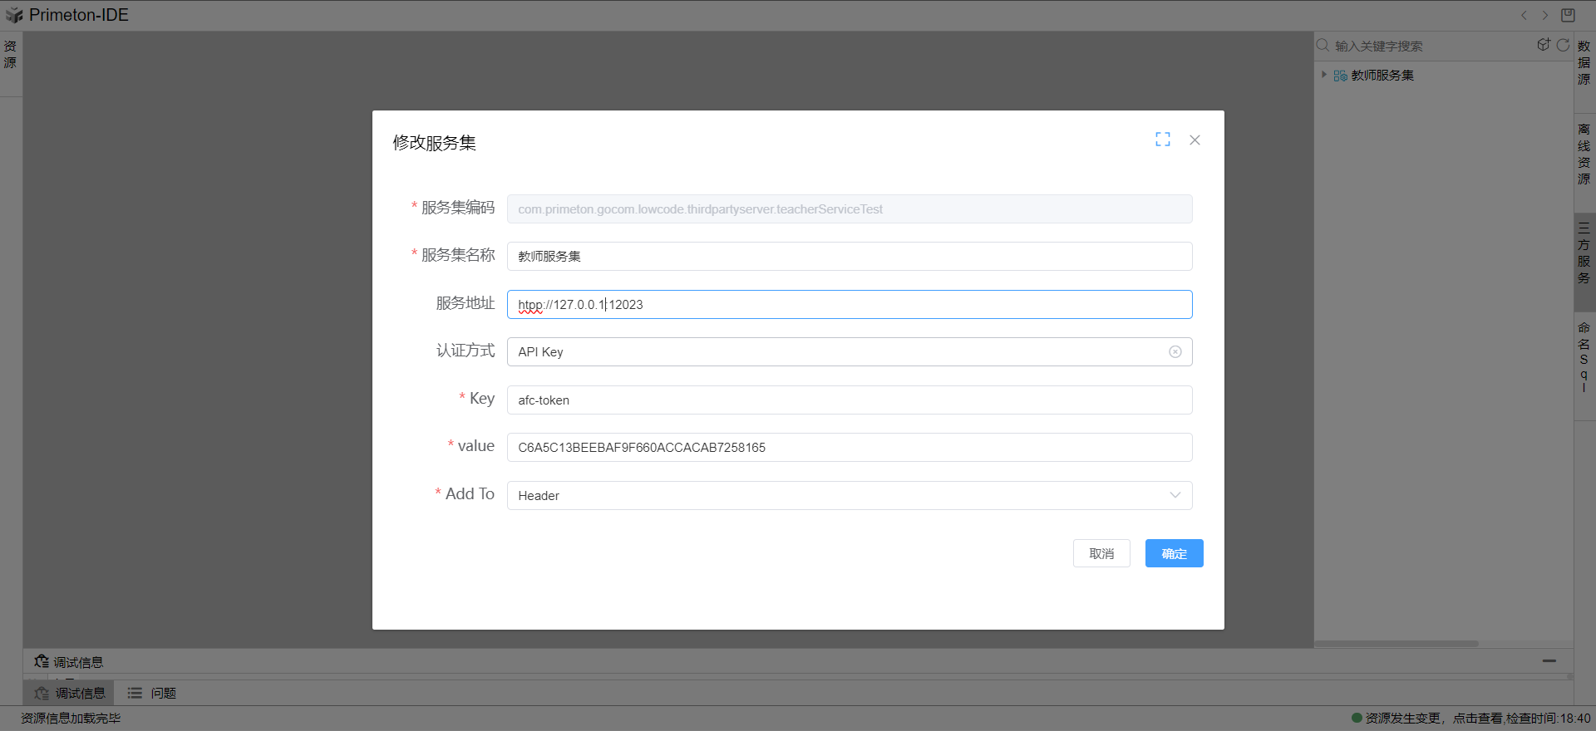This screenshot has height=731, width=1596.
Task: Minimize the 调试信息 bottom panel
Action: tap(1549, 661)
